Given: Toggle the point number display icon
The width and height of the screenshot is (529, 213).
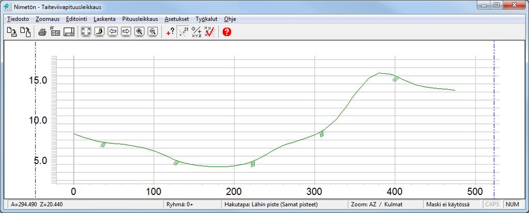Looking at the screenshot, I should click(x=183, y=32).
